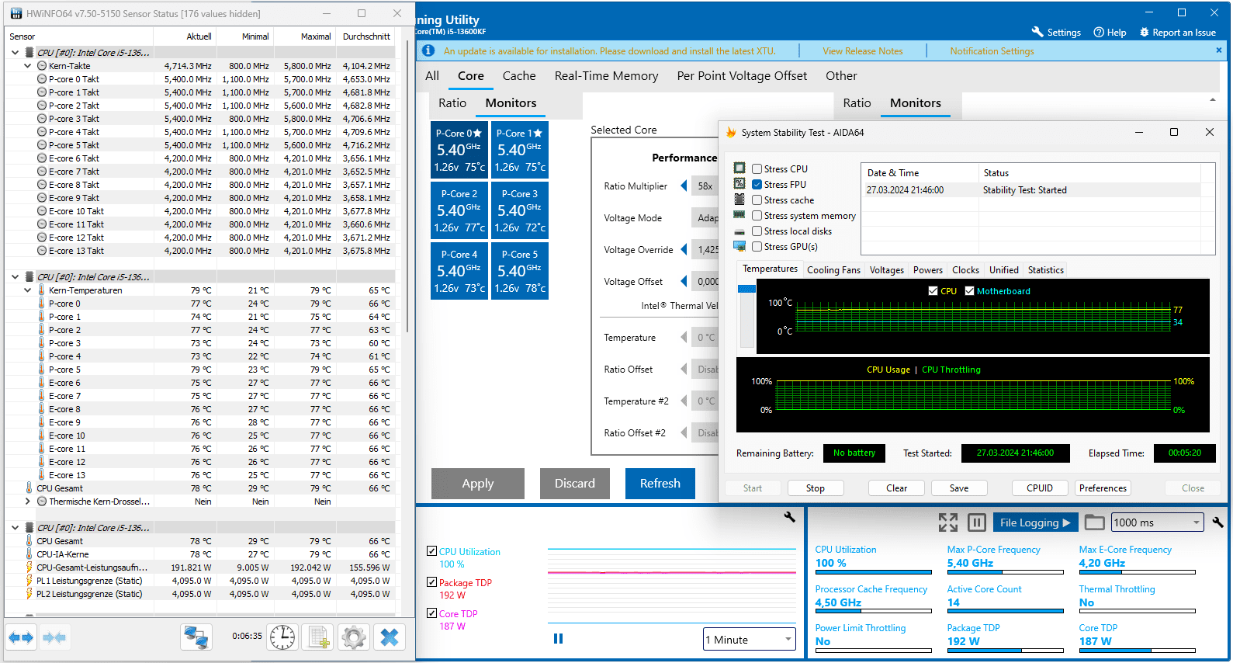Viewport: 1233px width, 663px height.
Task: Click Refresh button in XTU
Action: point(660,483)
